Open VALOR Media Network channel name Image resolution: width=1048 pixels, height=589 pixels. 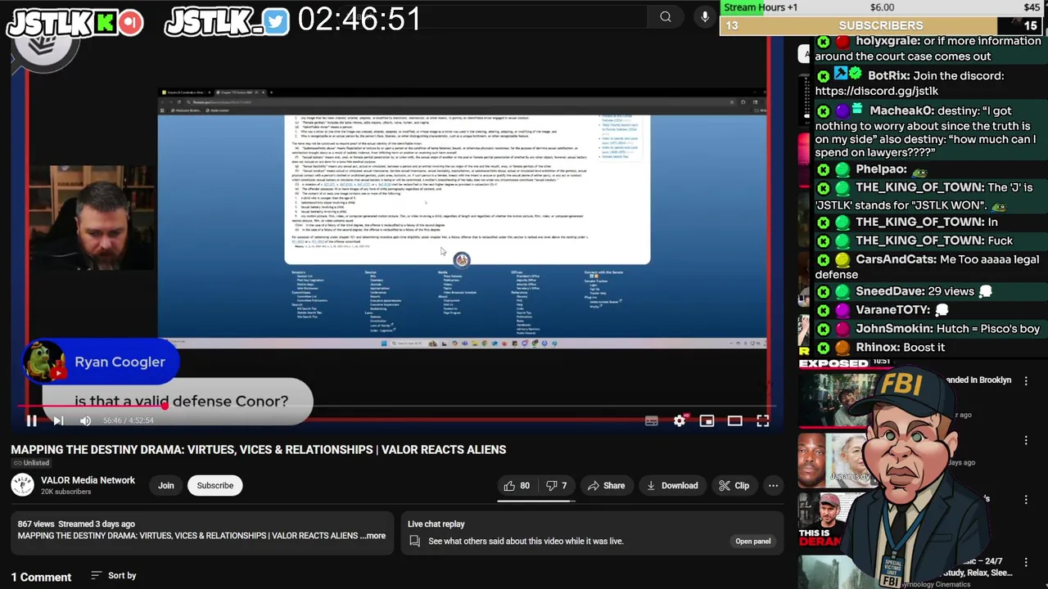point(88,480)
